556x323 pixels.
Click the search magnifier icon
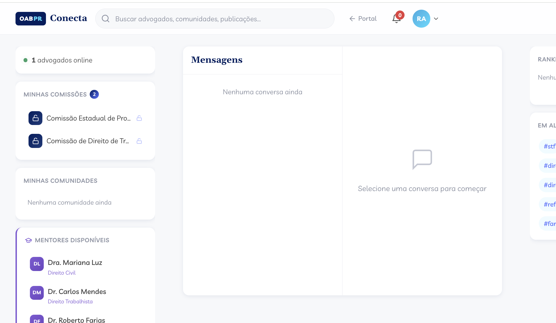[x=105, y=19]
